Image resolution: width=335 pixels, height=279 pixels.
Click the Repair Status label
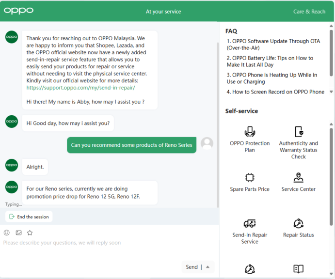point(299,235)
